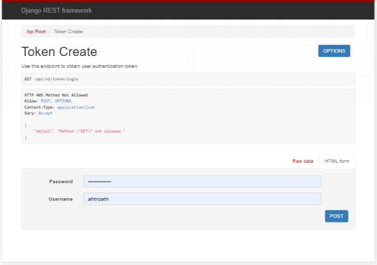Screen dimensions: 377x265
Task: Switch to the Raw data tab
Action: (x=303, y=161)
